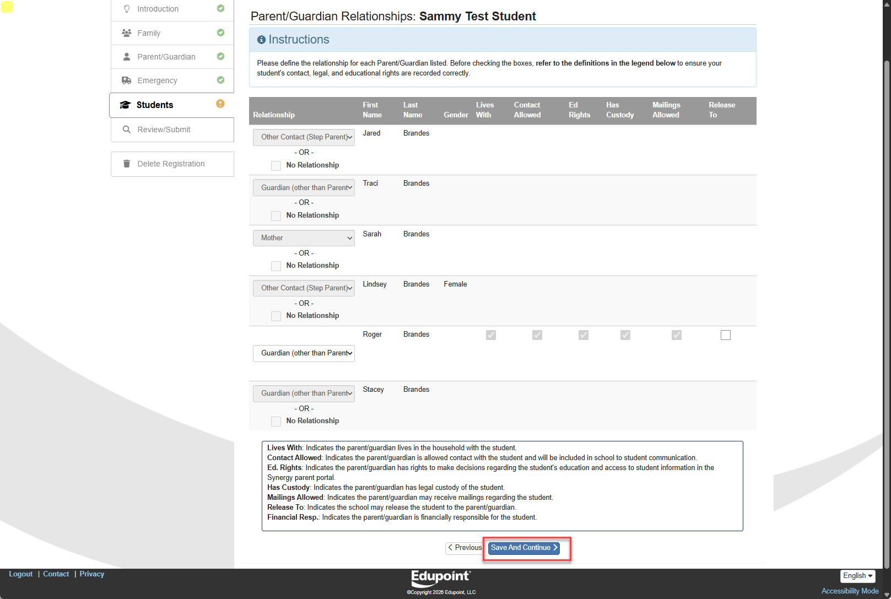Toggle Mailings Allowed checkbox for Roger
Screen dimensions: 891x599
tap(677, 335)
